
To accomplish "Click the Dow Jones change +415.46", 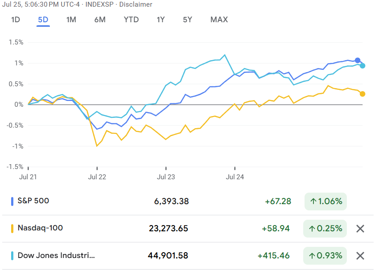I will [273, 256].
